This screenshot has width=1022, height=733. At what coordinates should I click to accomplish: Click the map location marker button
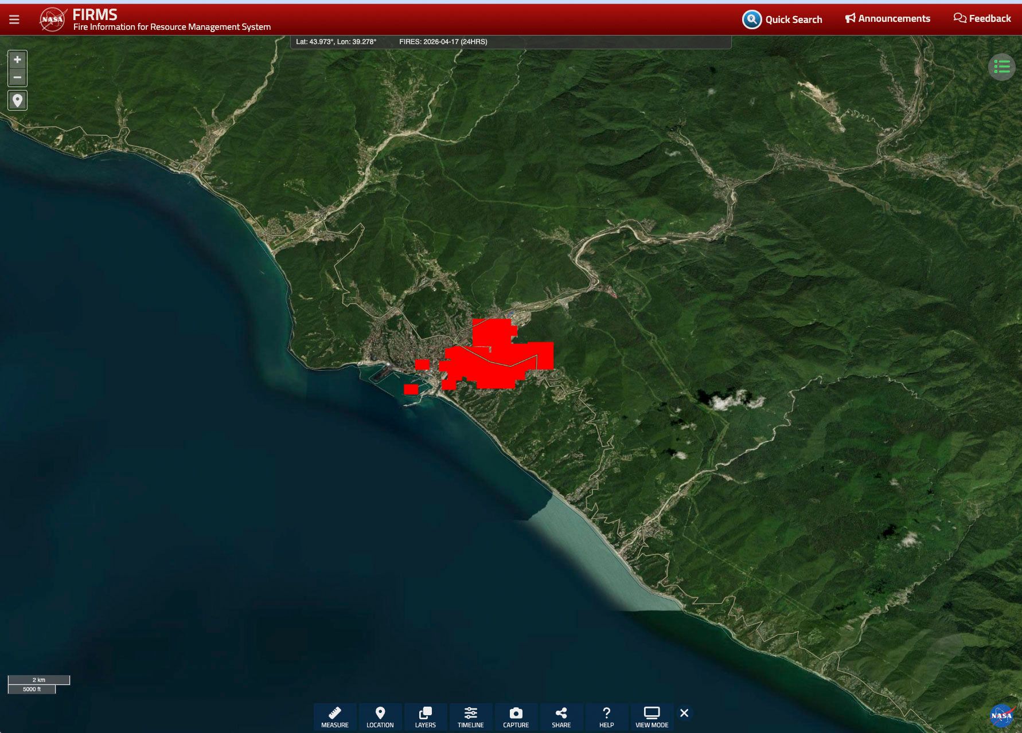(17, 101)
